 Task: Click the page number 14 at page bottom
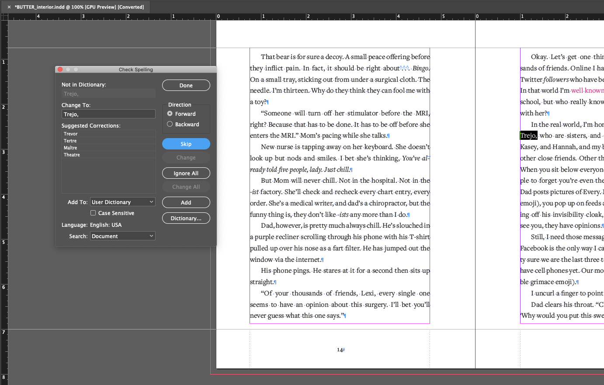[x=339, y=350]
